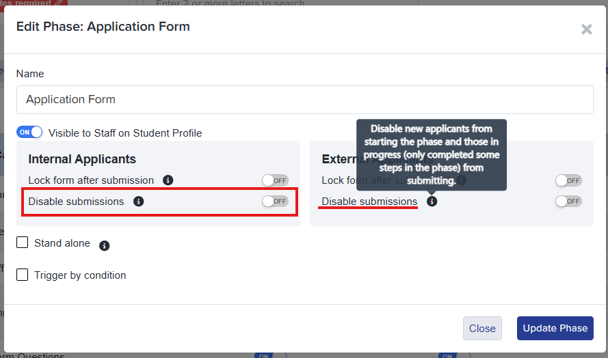Close the Edit Phase dialog with the X icon
608x358 pixels.
(586, 29)
